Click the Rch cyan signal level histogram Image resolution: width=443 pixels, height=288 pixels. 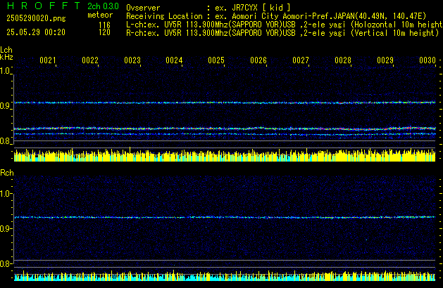point(225,275)
